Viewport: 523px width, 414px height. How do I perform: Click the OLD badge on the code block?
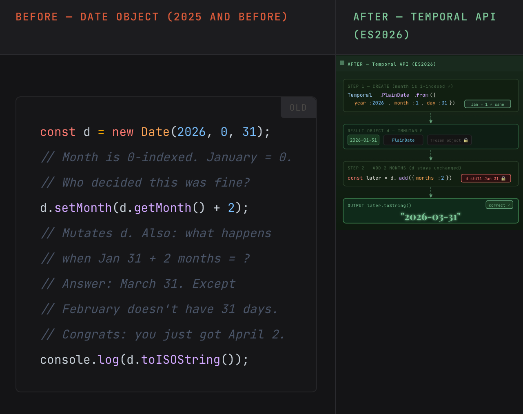pyautogui.click(x=299, y=107)
